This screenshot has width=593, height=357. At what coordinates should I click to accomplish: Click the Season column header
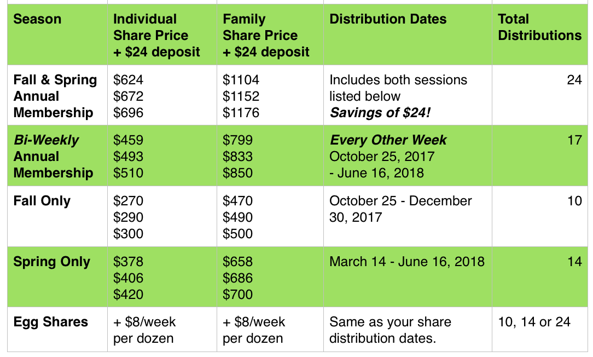57,34
